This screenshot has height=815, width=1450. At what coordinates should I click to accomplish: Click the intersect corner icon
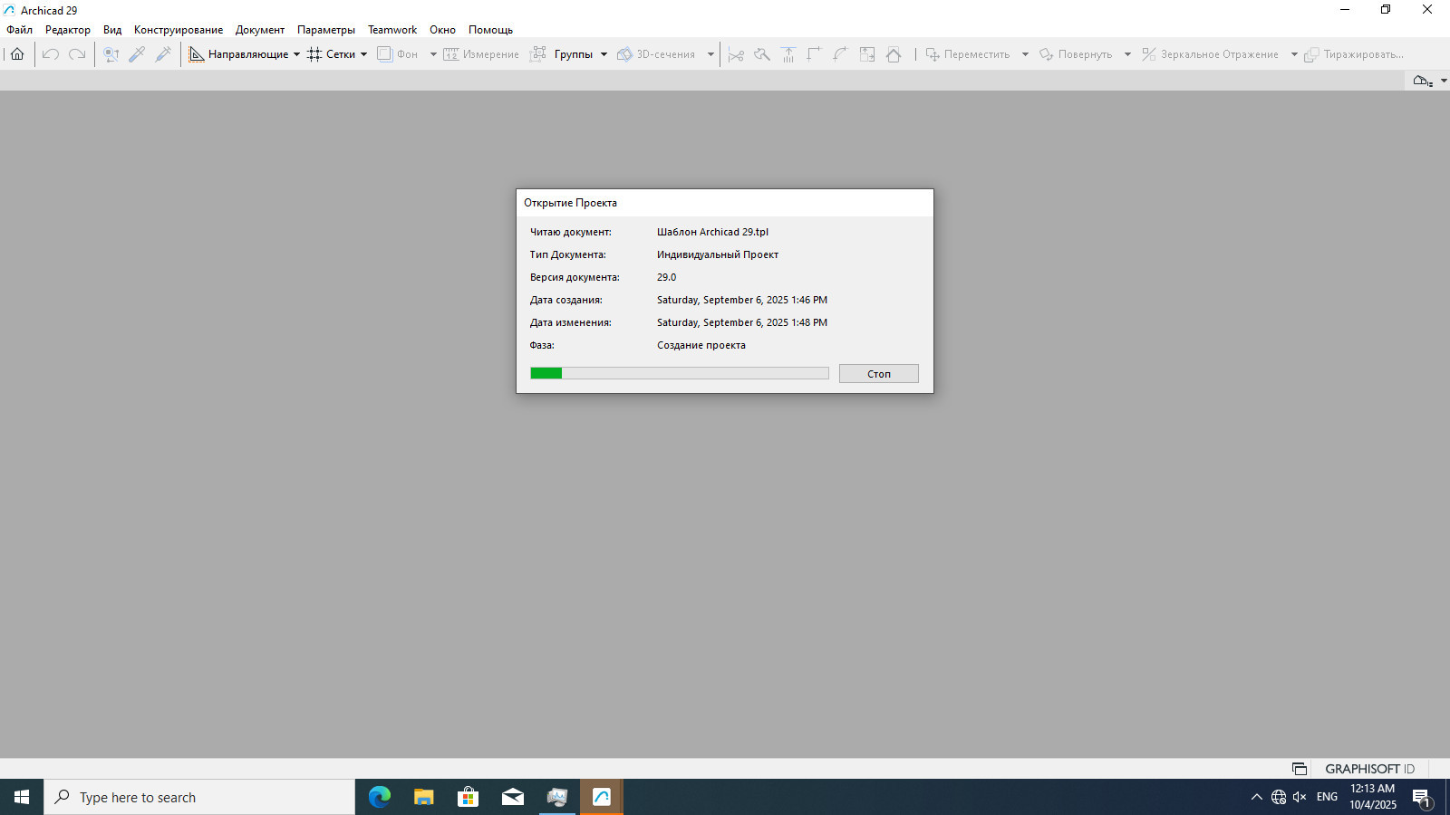814,54
